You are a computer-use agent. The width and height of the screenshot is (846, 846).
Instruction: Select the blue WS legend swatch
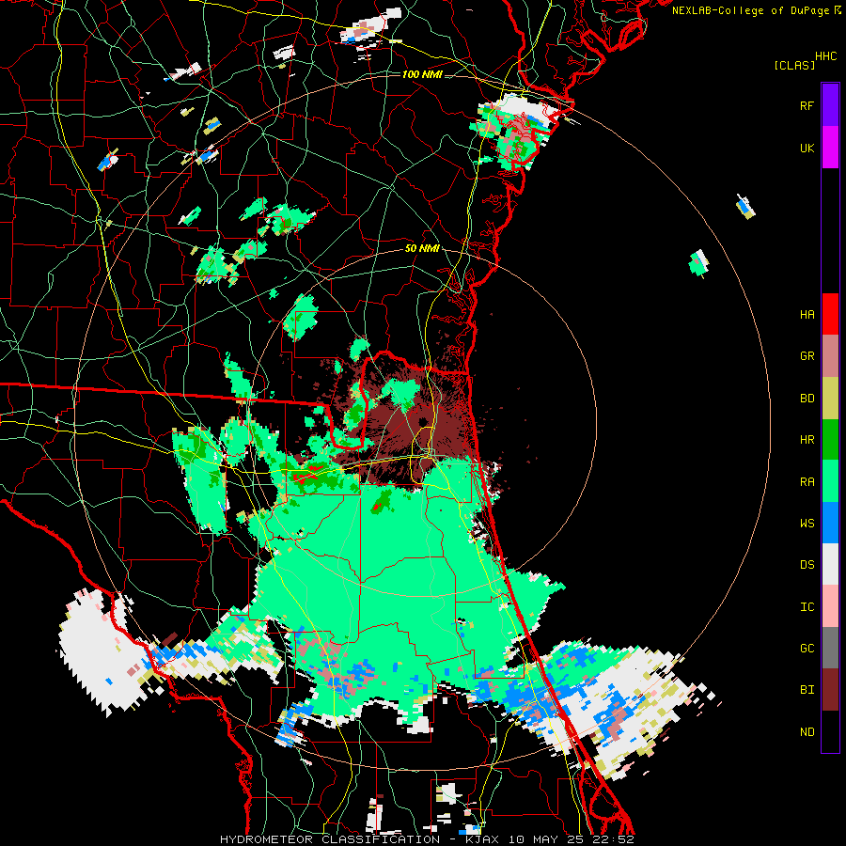coord(830,523)
